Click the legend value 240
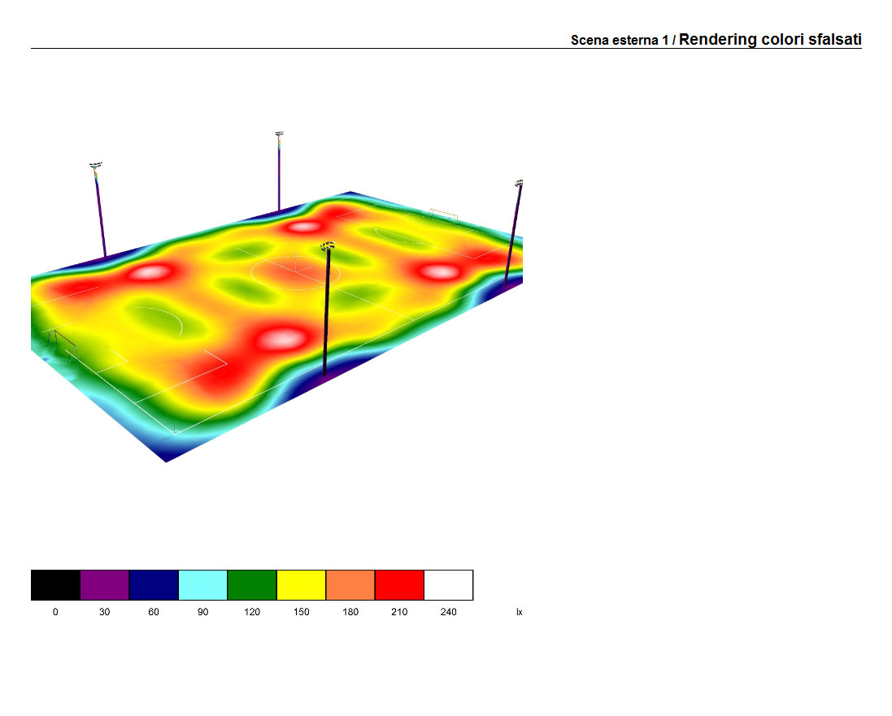892x716 pixels. click(x=449, y=612)
